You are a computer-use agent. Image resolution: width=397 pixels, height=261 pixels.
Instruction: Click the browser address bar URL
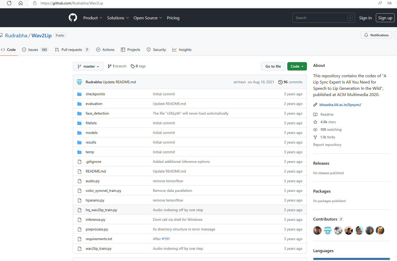[72, 3]
